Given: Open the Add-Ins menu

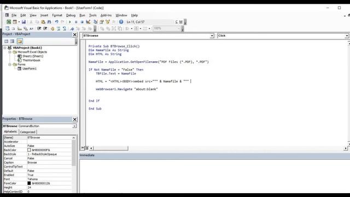Looking at the screenshot, I should coord(106,15).
